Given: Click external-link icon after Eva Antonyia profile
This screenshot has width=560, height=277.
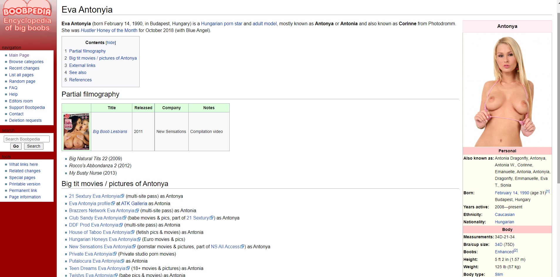Looking at the screenshot, I should [x=113, y=203].
